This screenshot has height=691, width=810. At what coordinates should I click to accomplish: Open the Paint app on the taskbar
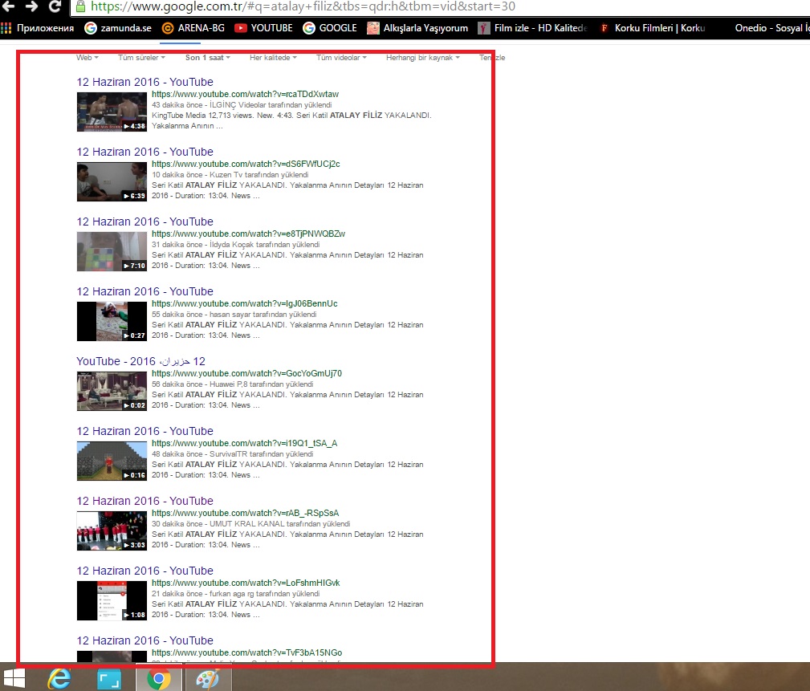tap(208, 679)
